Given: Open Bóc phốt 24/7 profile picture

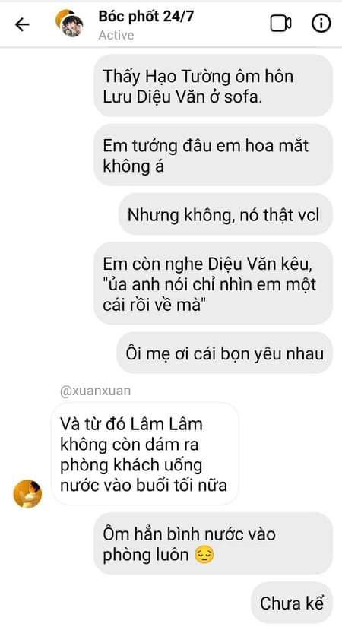Looking at the screenshot, I should pyautogui.click(x=72, y=27).
